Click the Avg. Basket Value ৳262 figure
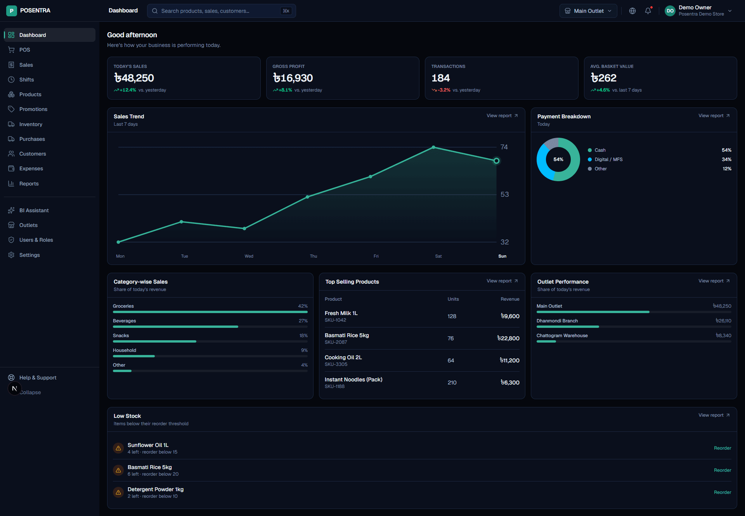 tap(604, 78)
